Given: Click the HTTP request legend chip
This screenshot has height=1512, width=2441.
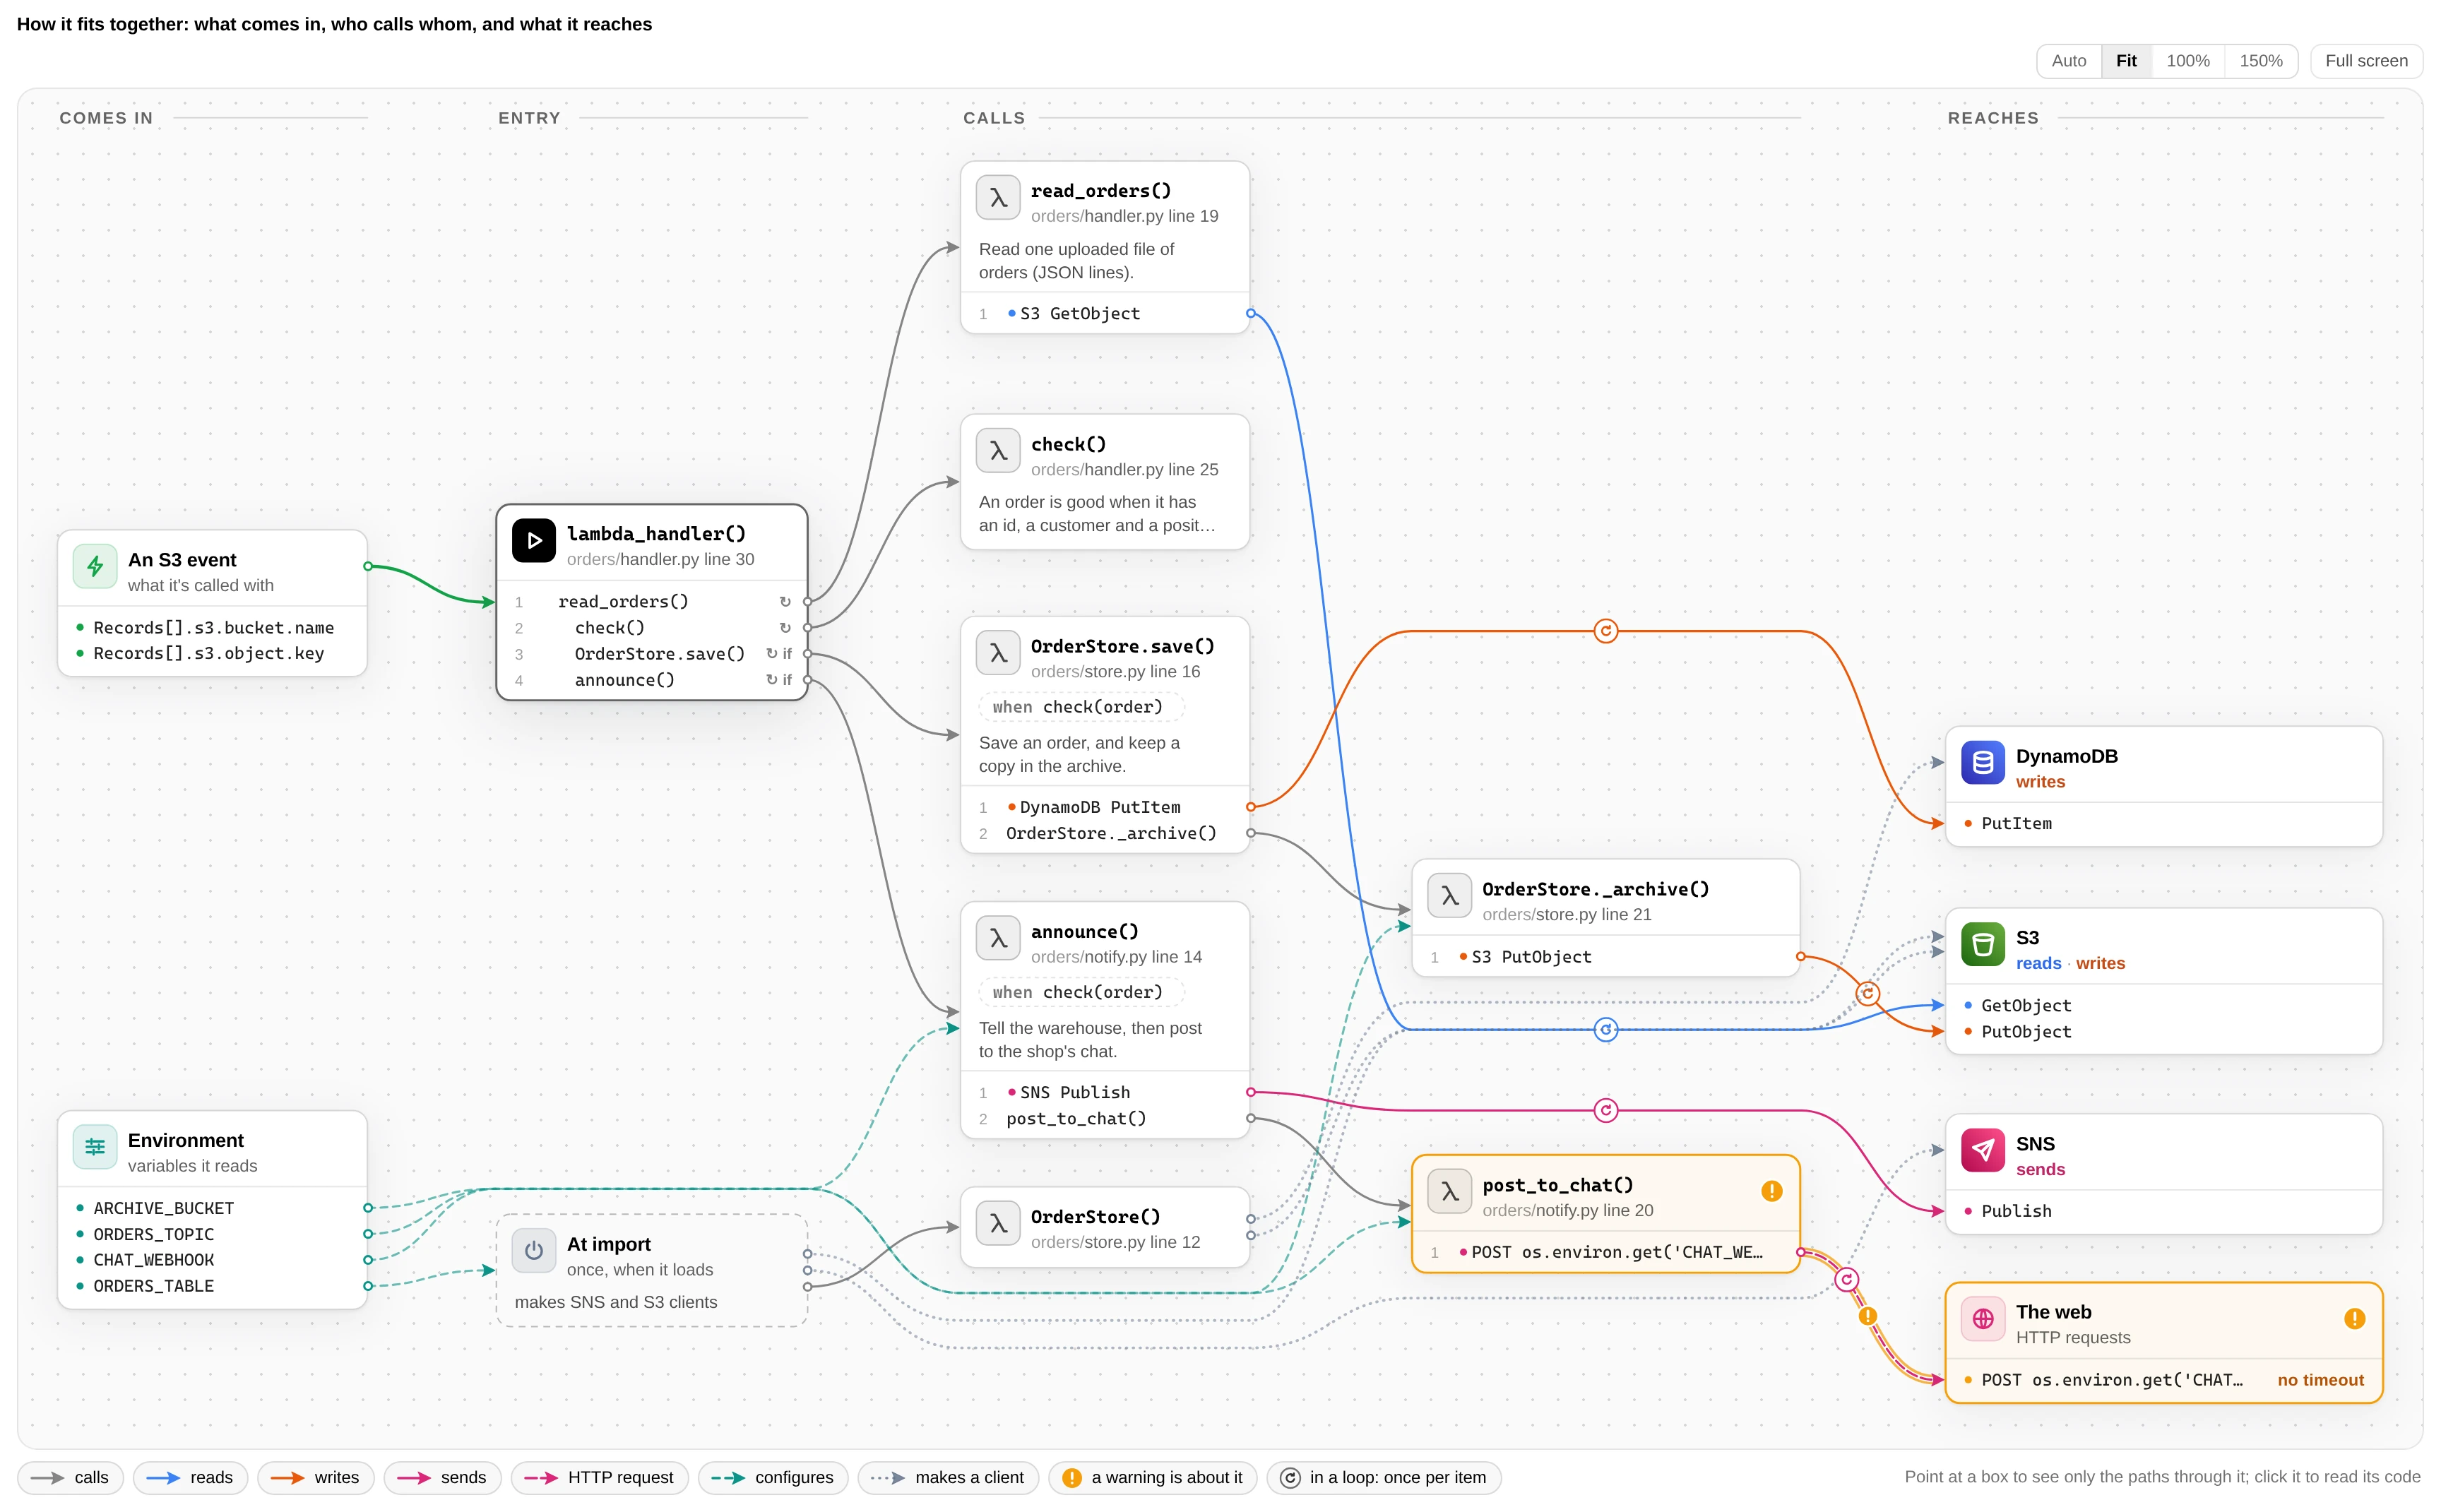Looking at the screenshot, I should pyautogui.click(x=599, y=1477).
